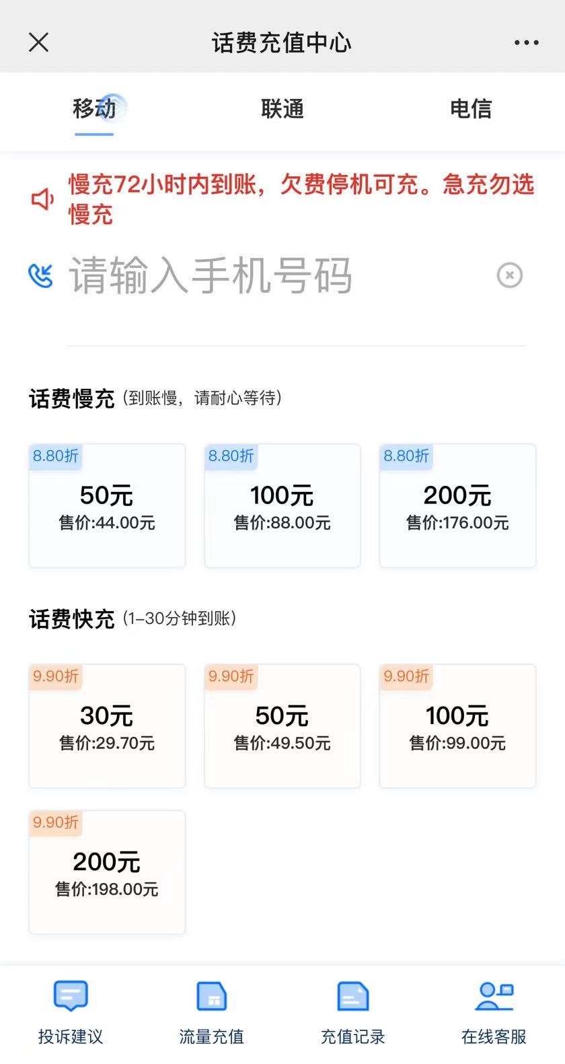Choose slow recharge 50元 for 44.00元
The image size is (565, 1064).
pyautogui.click(x=107, y=505)
